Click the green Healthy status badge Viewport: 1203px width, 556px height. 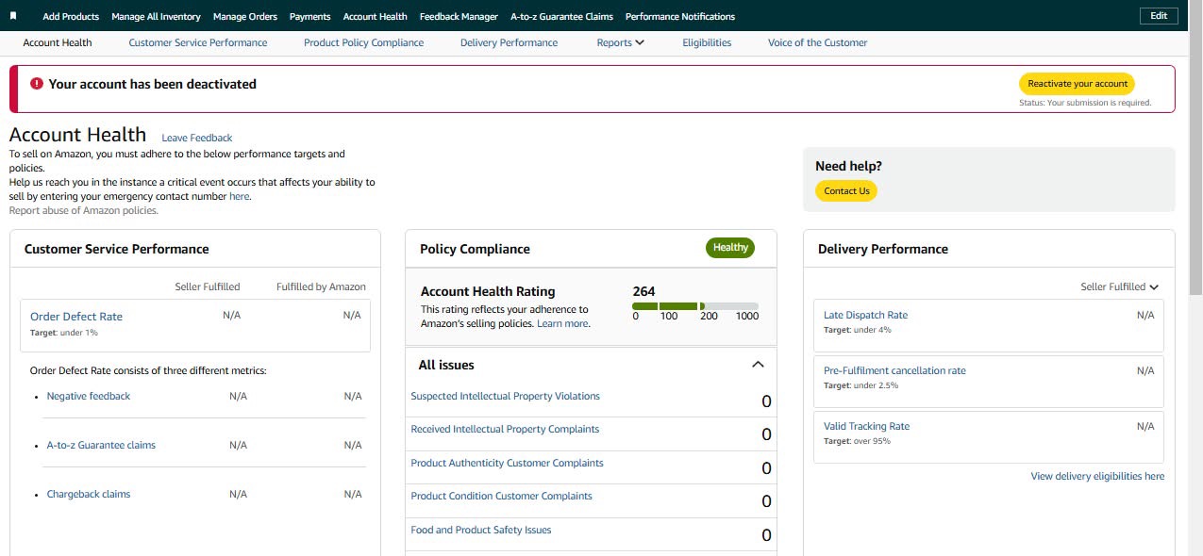pyautogui.click(x=730, y=248)
